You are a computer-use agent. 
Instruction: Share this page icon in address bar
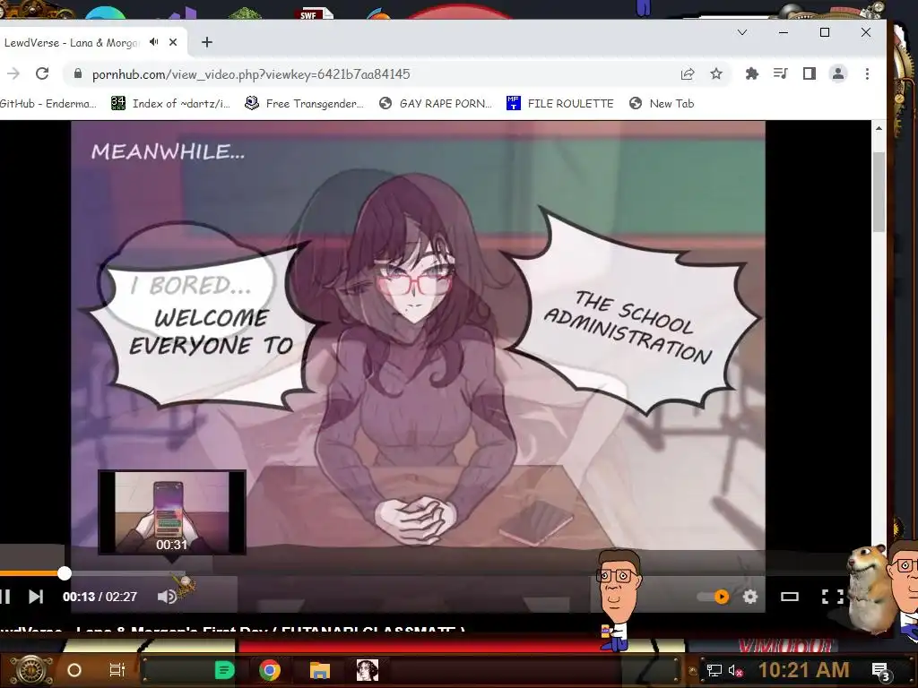688,73
